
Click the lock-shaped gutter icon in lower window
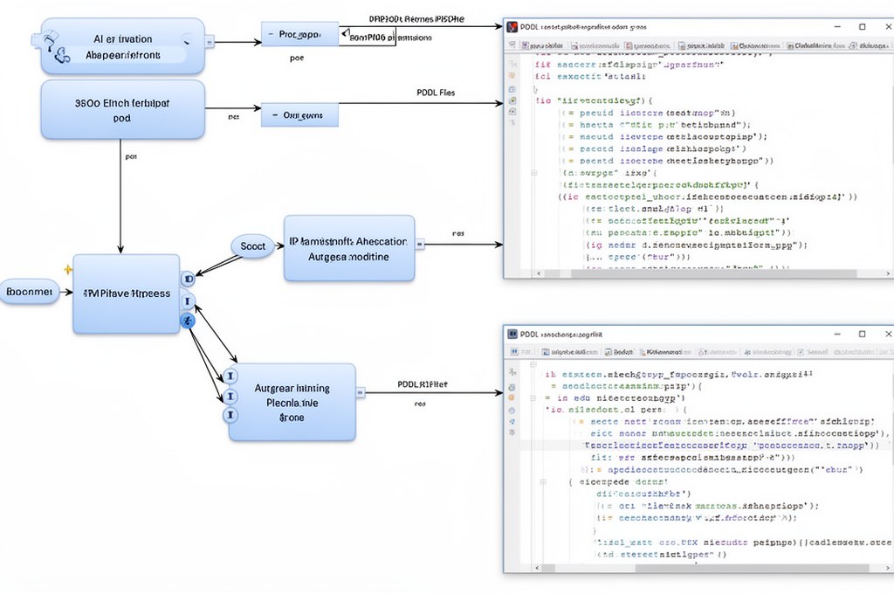512,388
